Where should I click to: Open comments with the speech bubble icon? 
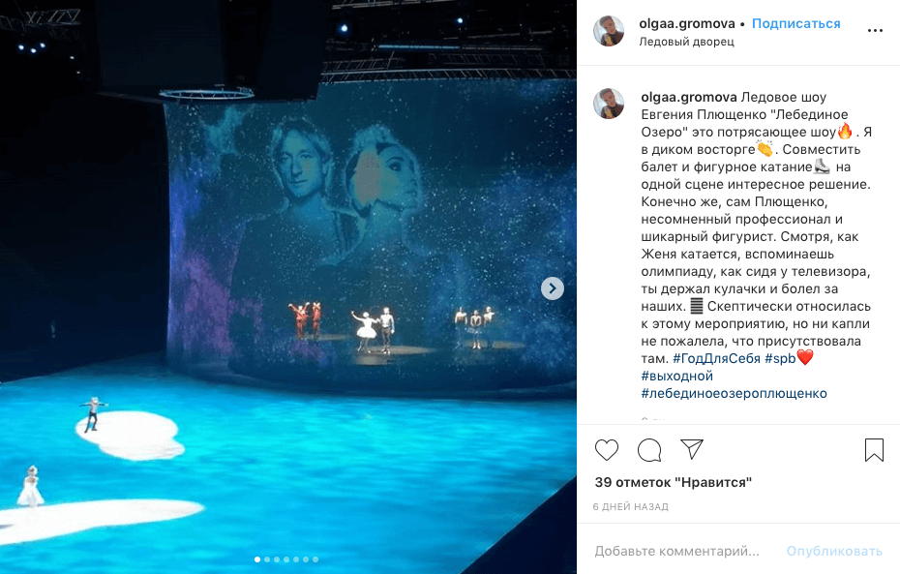pos(649,450)
